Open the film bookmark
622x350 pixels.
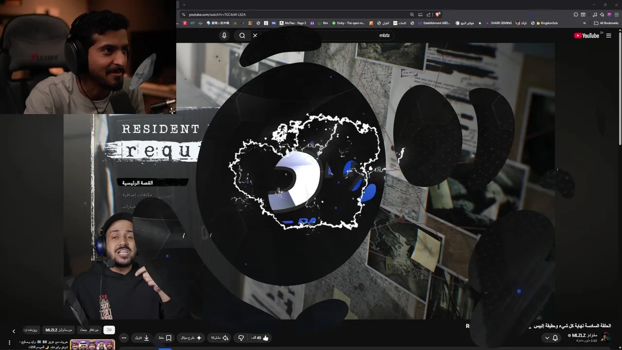pyautogui.click(x=323, y=23)
